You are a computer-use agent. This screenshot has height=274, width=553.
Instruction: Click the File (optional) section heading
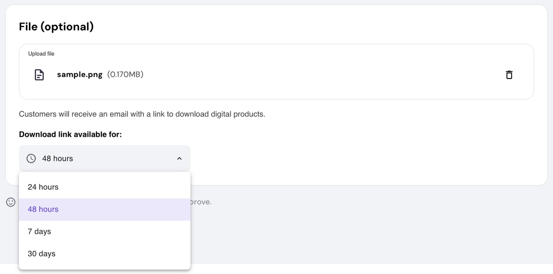[56, 26]
